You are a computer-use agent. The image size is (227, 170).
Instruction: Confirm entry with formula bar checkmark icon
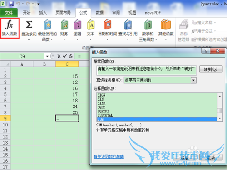(65, 56)
